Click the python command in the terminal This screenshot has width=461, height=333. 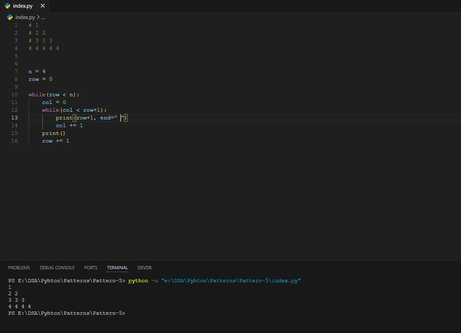pyautogui.click(x=138, y=281)
